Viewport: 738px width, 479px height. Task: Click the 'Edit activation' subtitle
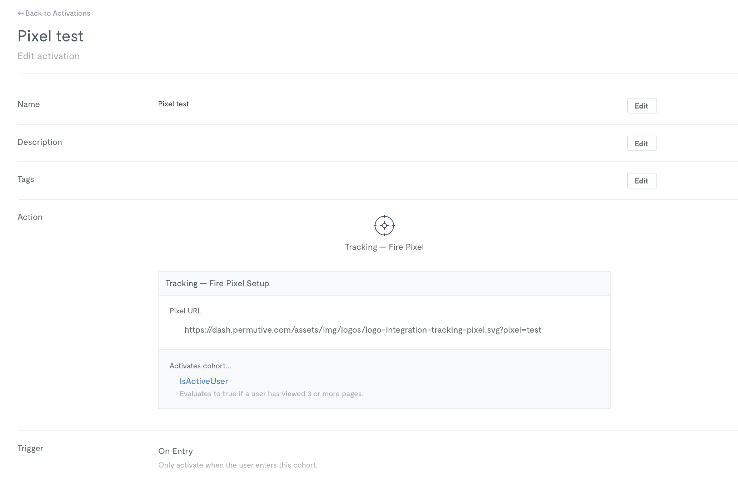click(49, 56)
